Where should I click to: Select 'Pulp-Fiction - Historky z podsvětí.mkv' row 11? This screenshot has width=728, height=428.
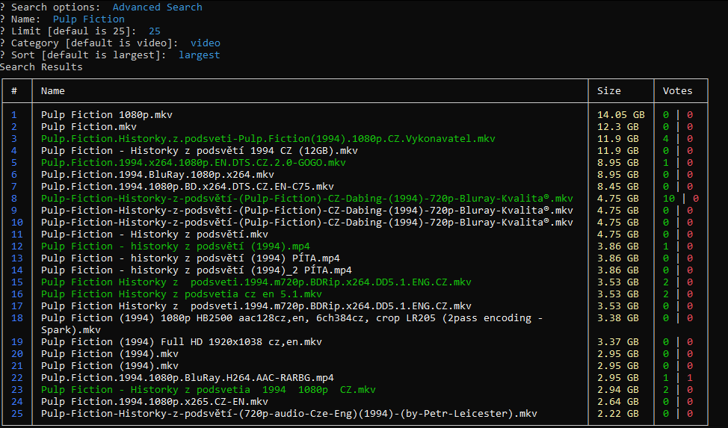(x=155, y=235)
